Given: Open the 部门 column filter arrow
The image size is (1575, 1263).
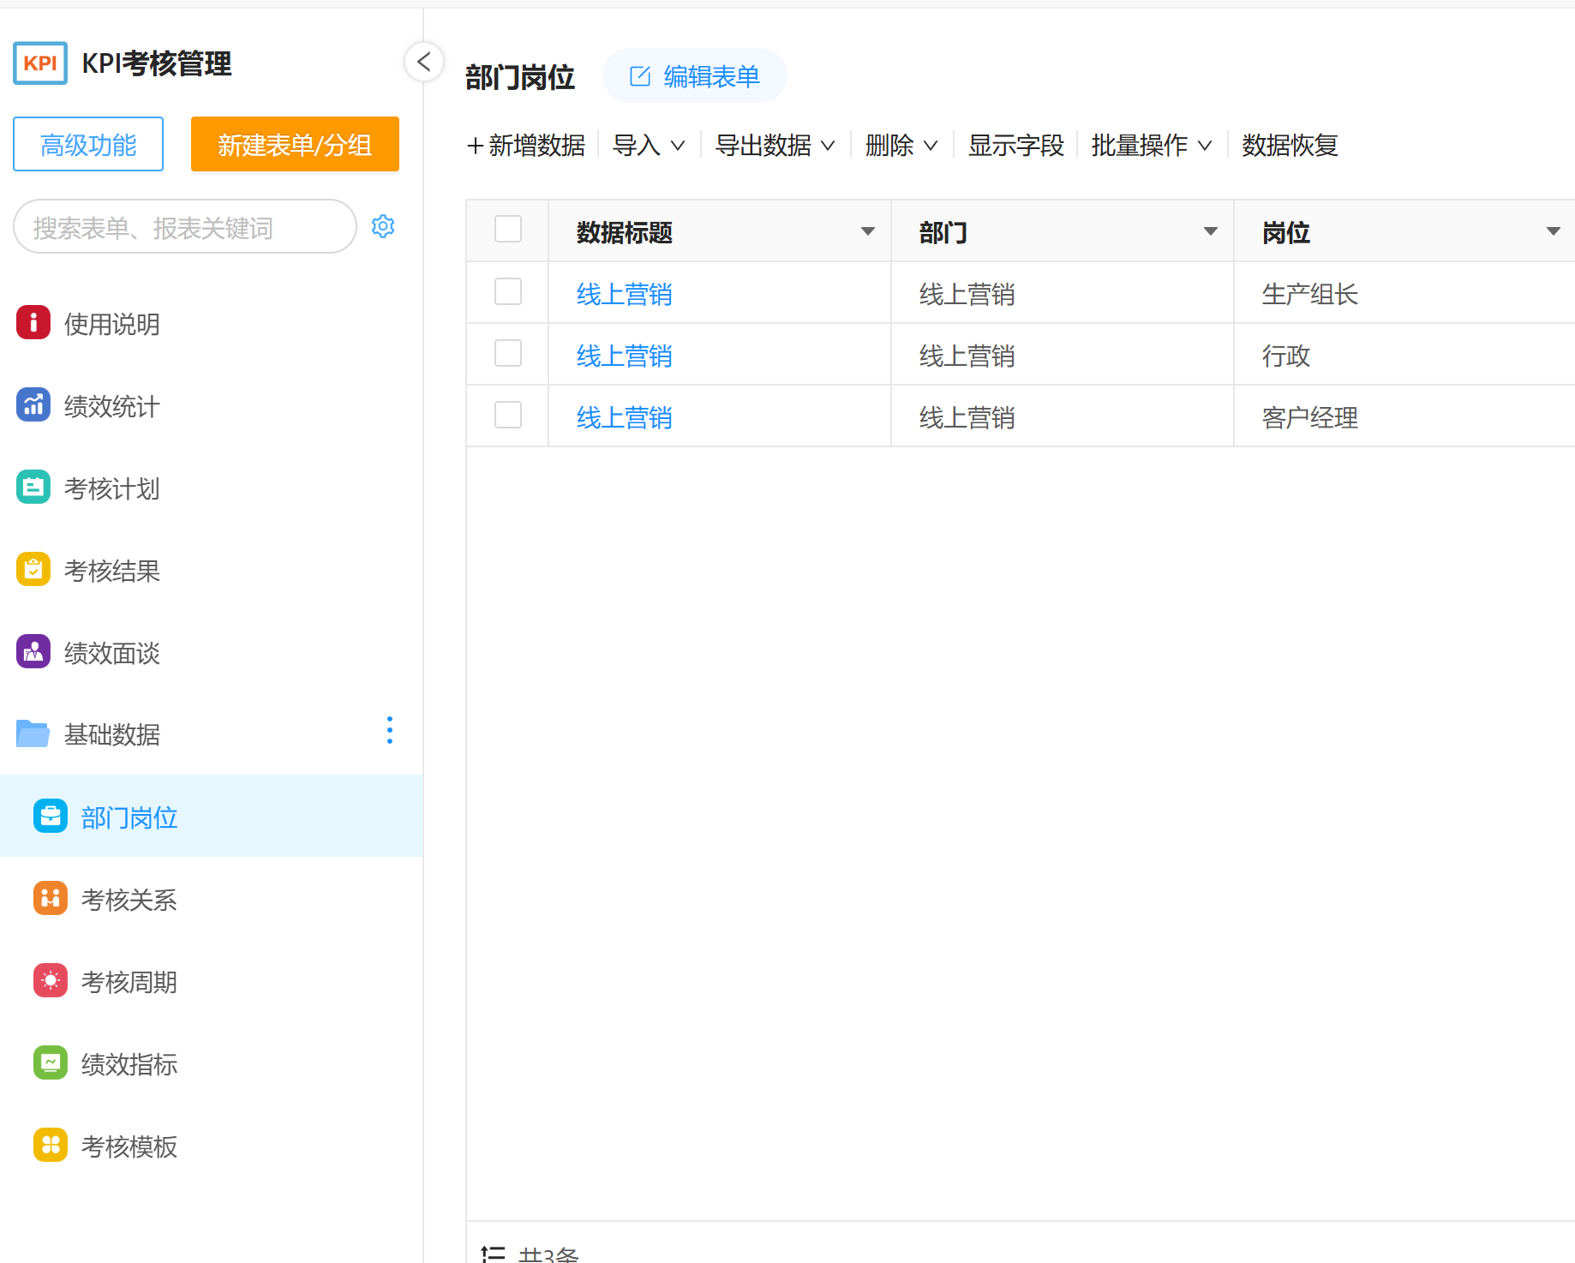Looking at the screenshot, I should [x=1210, y=231].
